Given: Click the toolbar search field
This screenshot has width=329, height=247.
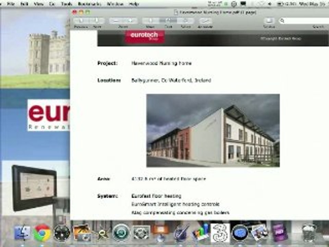Looking at the screenshot, I should click(304, 20).
